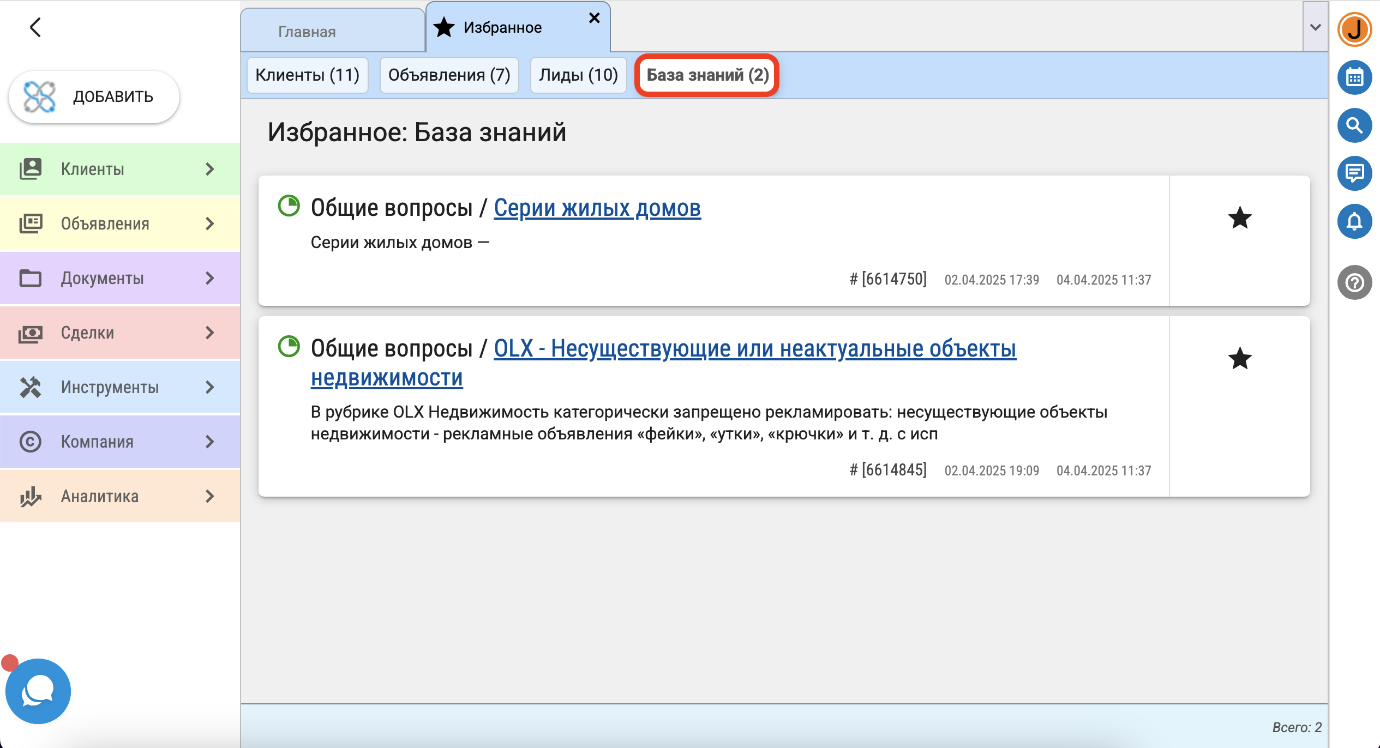Click the blue search magnifier icon

point(1354,125)
